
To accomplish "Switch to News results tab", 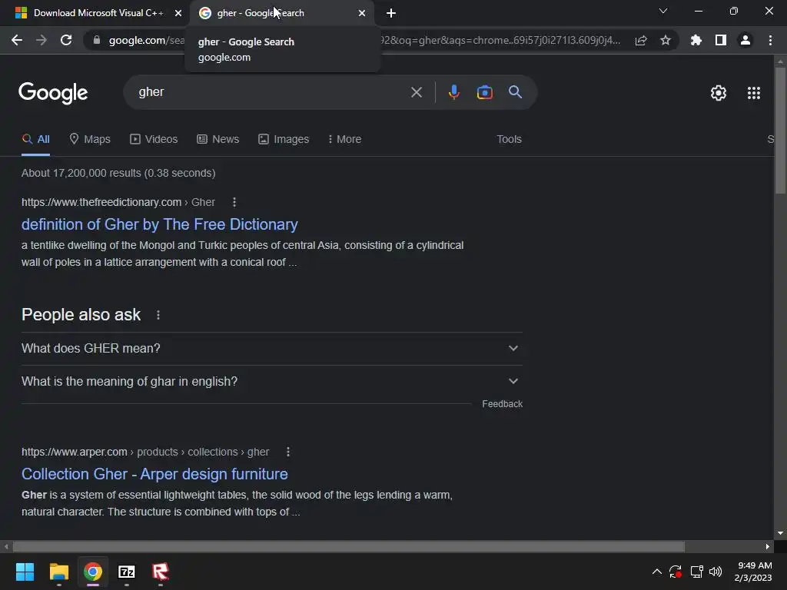I will [x=218, y=140].
